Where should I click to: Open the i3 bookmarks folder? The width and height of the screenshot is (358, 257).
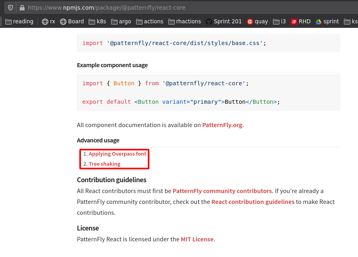(279, 21)
